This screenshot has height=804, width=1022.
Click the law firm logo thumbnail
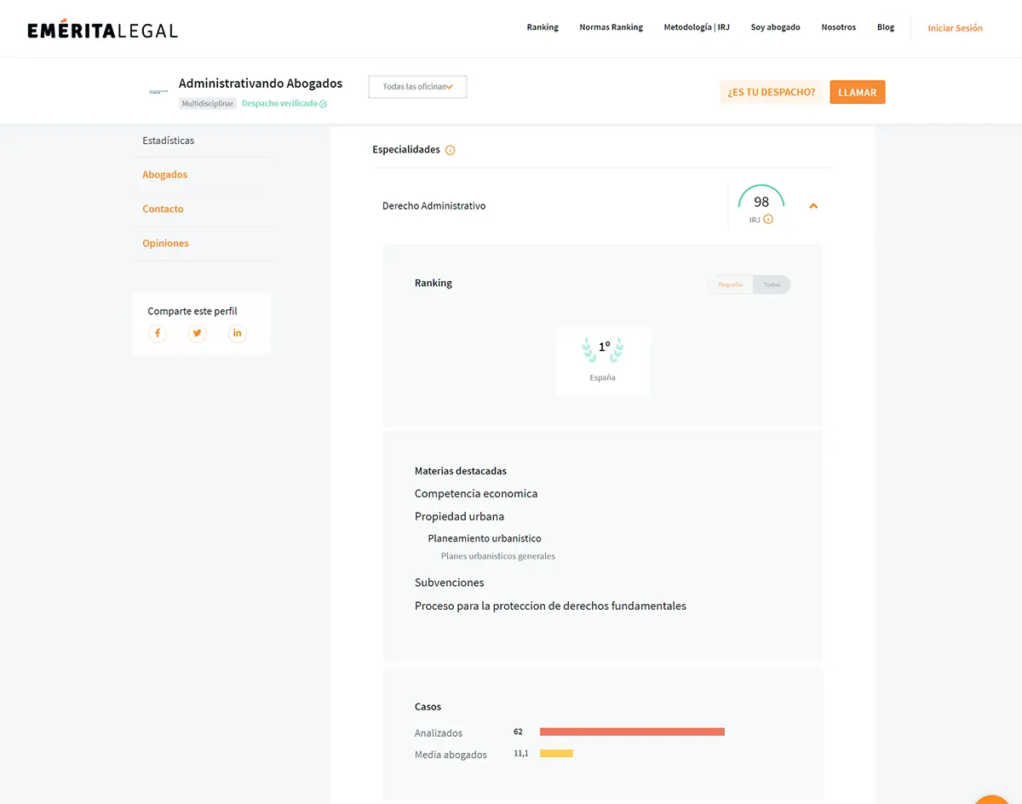click(158, 92)
